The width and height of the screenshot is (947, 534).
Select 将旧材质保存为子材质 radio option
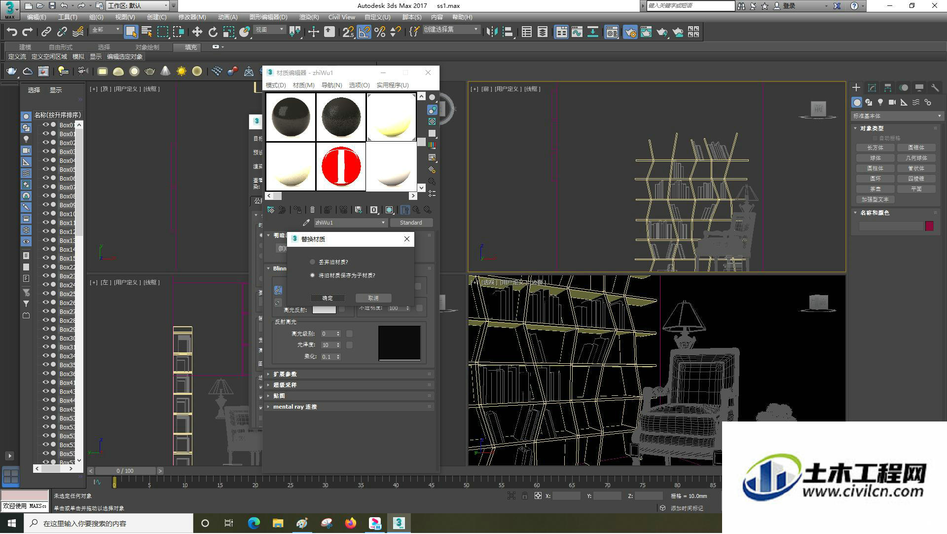point(312,275)
